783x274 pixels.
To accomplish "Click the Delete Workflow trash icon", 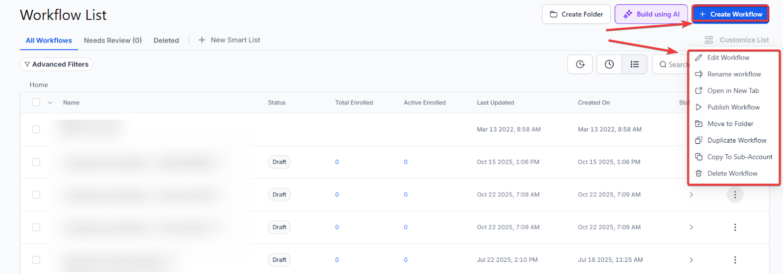I will (699, 173).
